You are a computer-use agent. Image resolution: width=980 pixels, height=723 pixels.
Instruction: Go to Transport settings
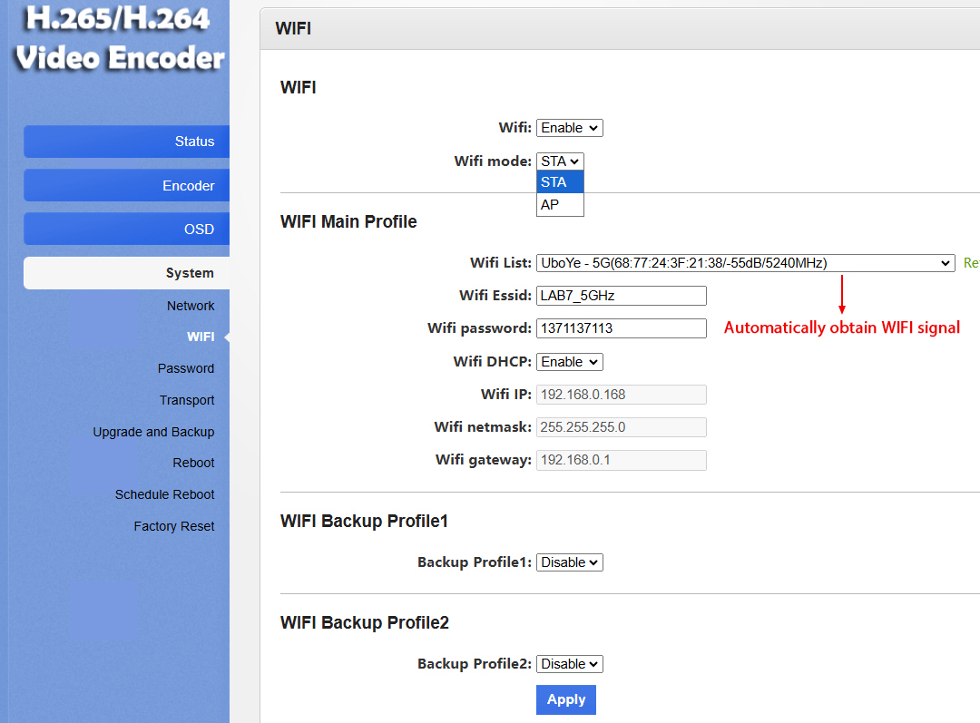pyautogui.click(x=186, y=400)
